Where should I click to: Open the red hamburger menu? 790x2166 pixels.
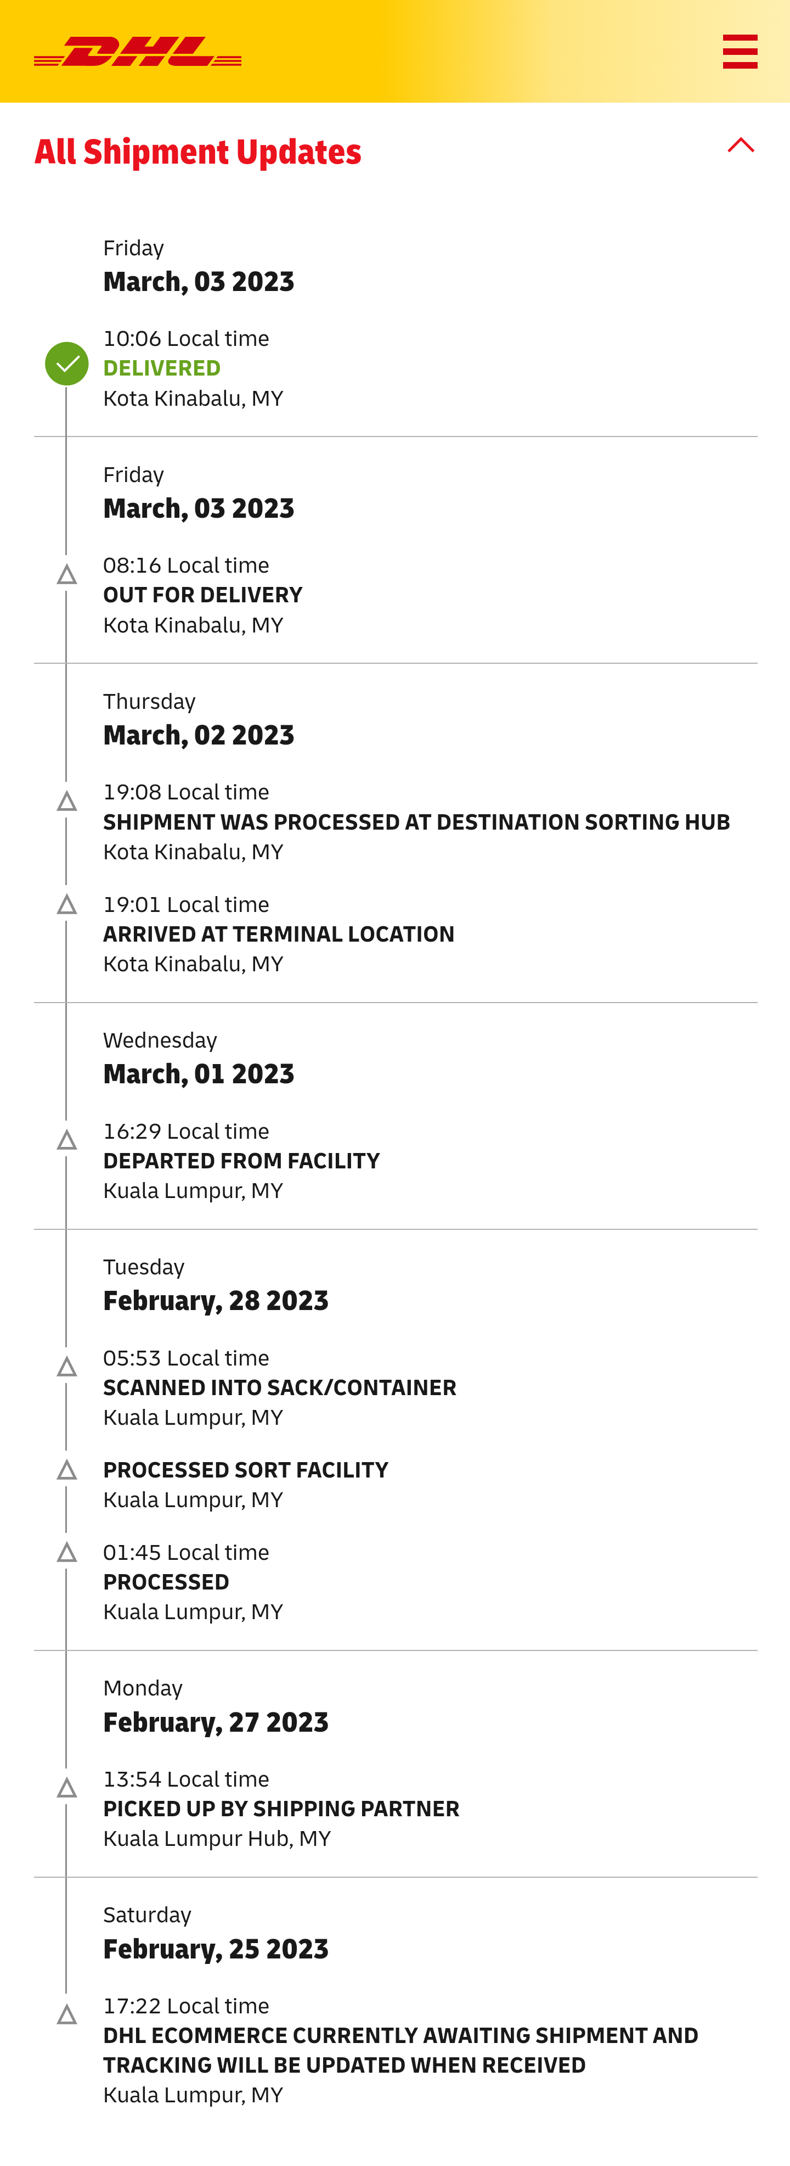point(740,51)
